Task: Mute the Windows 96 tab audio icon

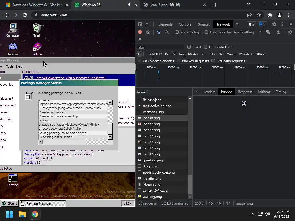Action: coord(129,5)
